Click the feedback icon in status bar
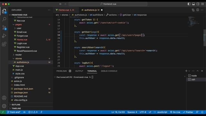This screenshot has width=206, height=116. (x=197, y=112)
